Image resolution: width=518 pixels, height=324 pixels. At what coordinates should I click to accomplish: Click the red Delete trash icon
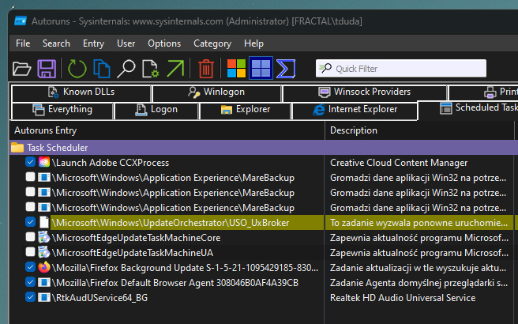(x=206, y=69)
